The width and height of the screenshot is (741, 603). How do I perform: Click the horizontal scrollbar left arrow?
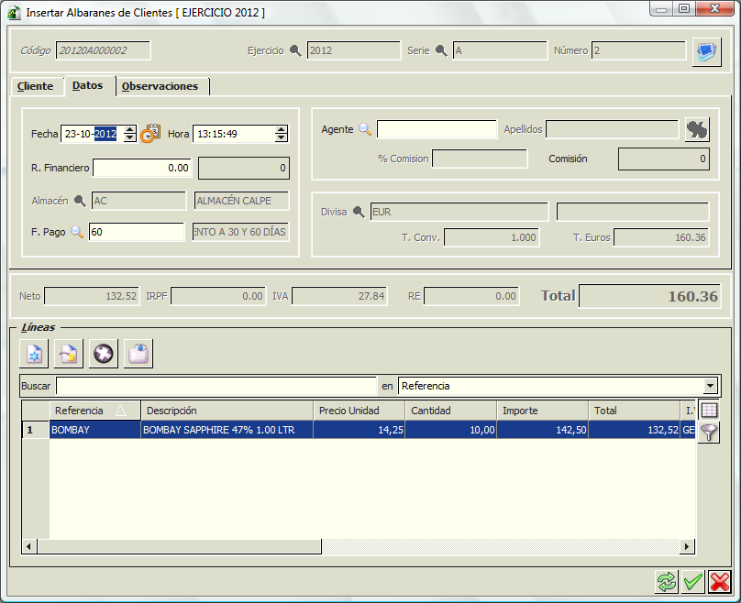coord(29,546)
